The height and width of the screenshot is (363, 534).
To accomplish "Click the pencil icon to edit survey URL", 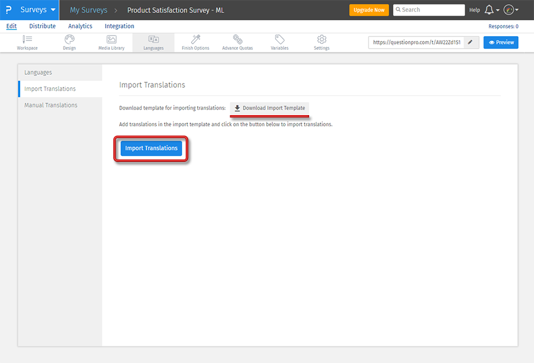I will pyautogui.click(x=471, y=42).
